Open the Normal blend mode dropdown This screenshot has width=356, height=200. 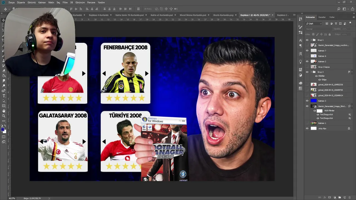point(319,29)
